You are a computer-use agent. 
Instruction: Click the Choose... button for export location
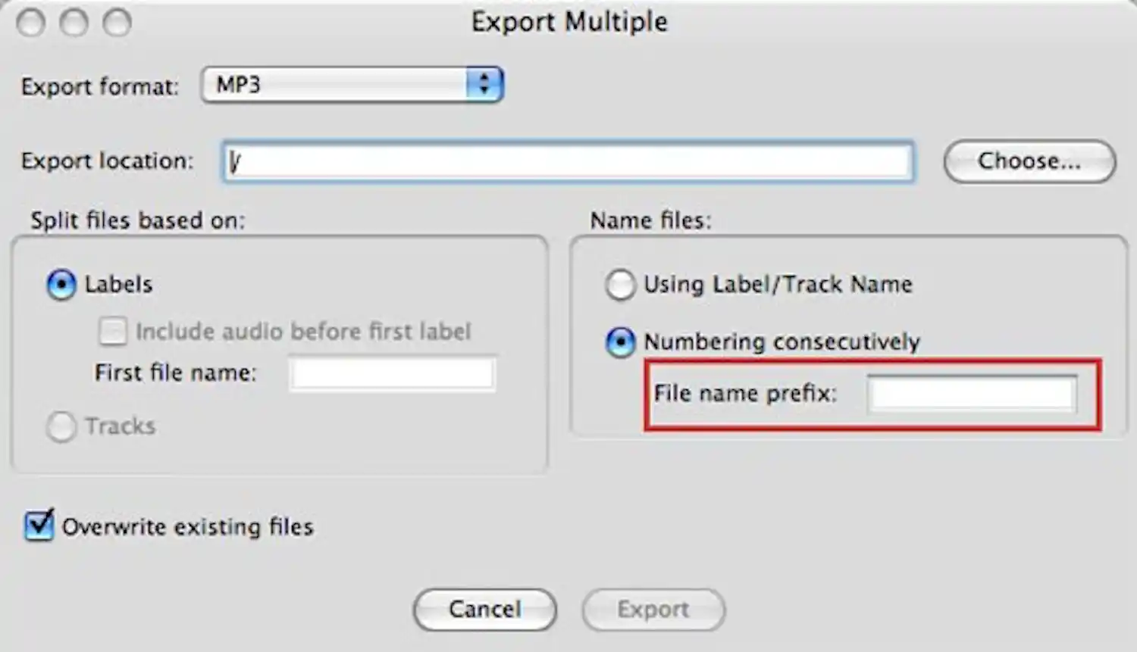tap(1029, 161)
